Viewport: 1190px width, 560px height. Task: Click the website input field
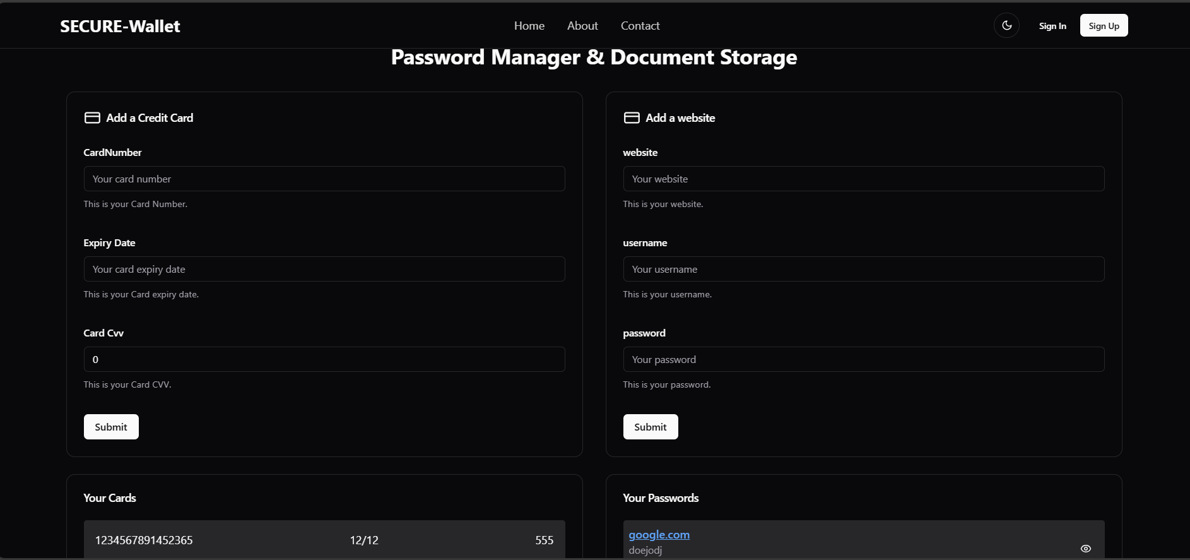[x=863, y=179]
